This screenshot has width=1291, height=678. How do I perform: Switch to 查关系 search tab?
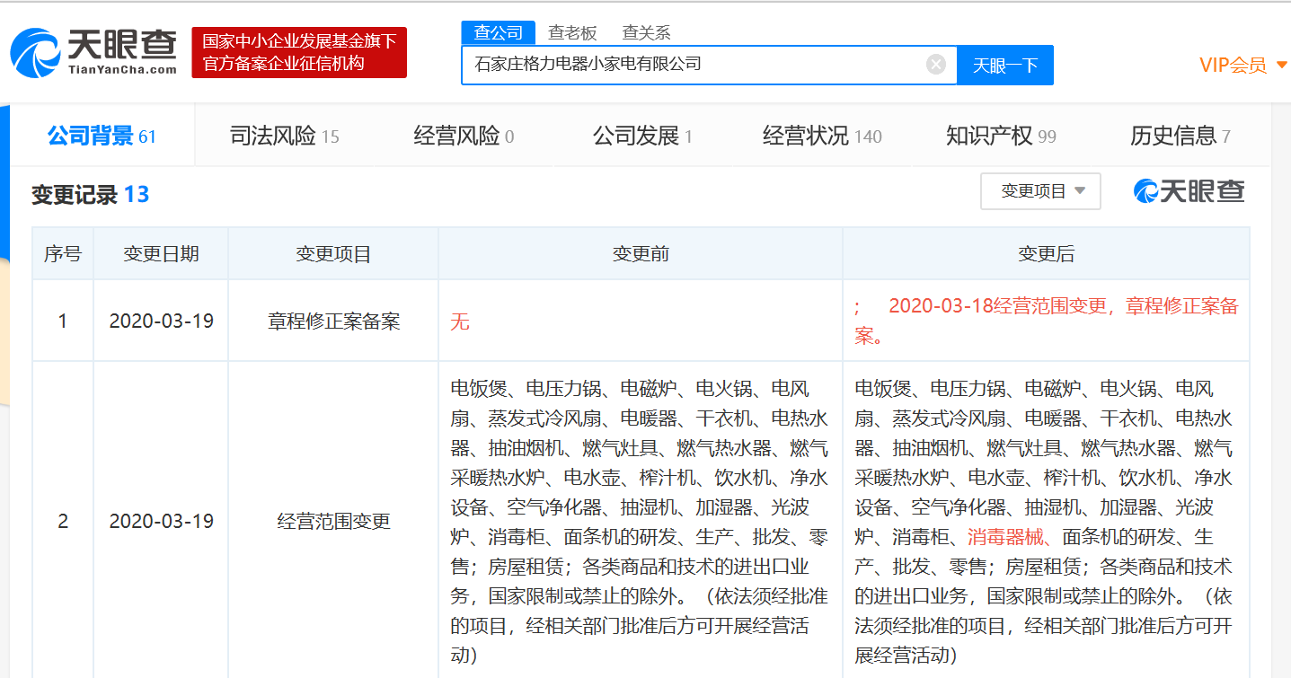[x=646, y=33]
